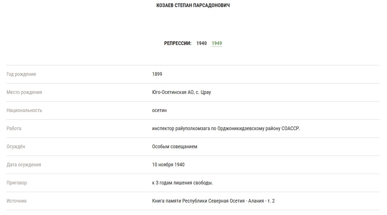Click nationality value осетин

159,110
